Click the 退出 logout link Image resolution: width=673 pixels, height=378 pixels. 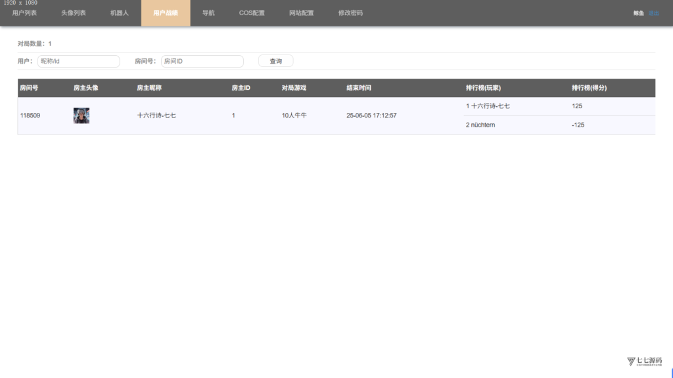click(654, 13)
